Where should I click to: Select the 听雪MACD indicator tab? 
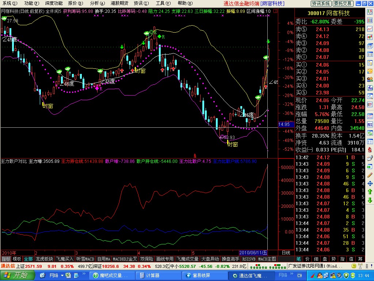[85, 259]
